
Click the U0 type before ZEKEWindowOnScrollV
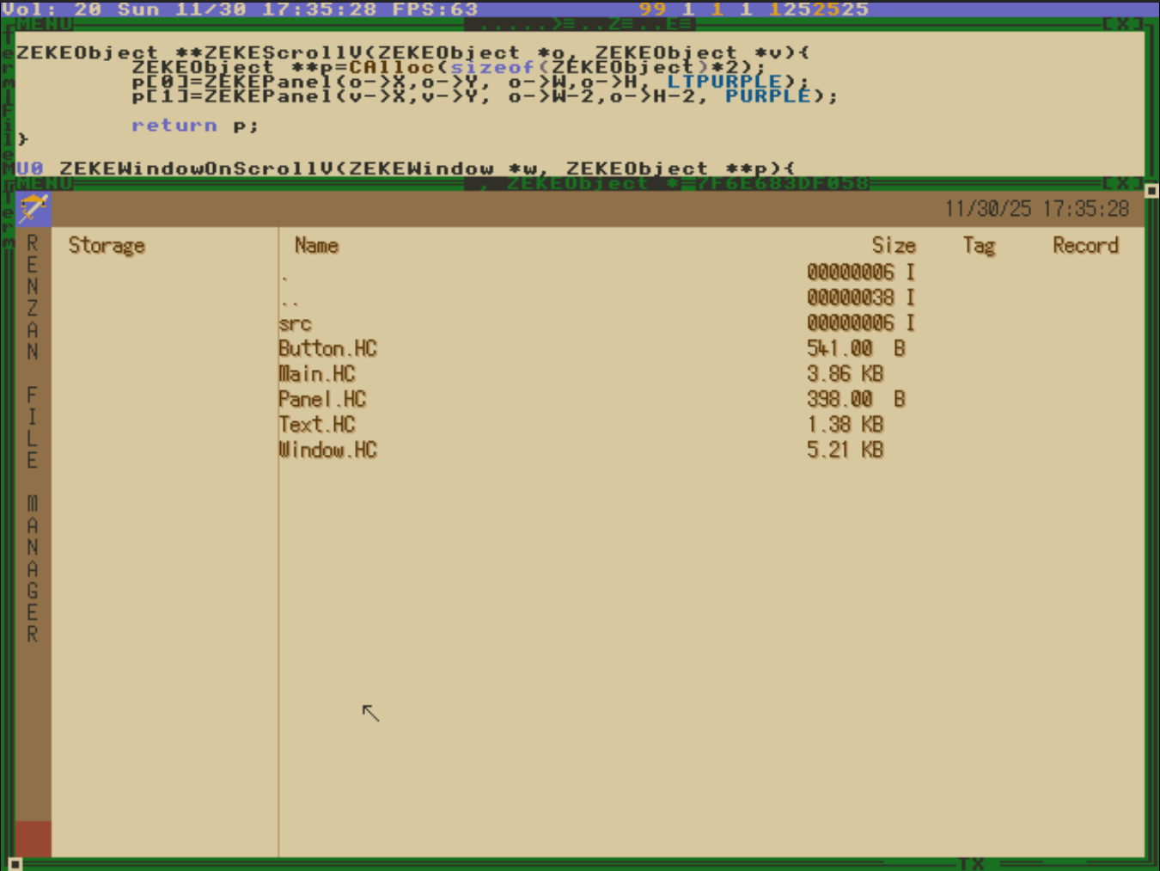(29, 169)
